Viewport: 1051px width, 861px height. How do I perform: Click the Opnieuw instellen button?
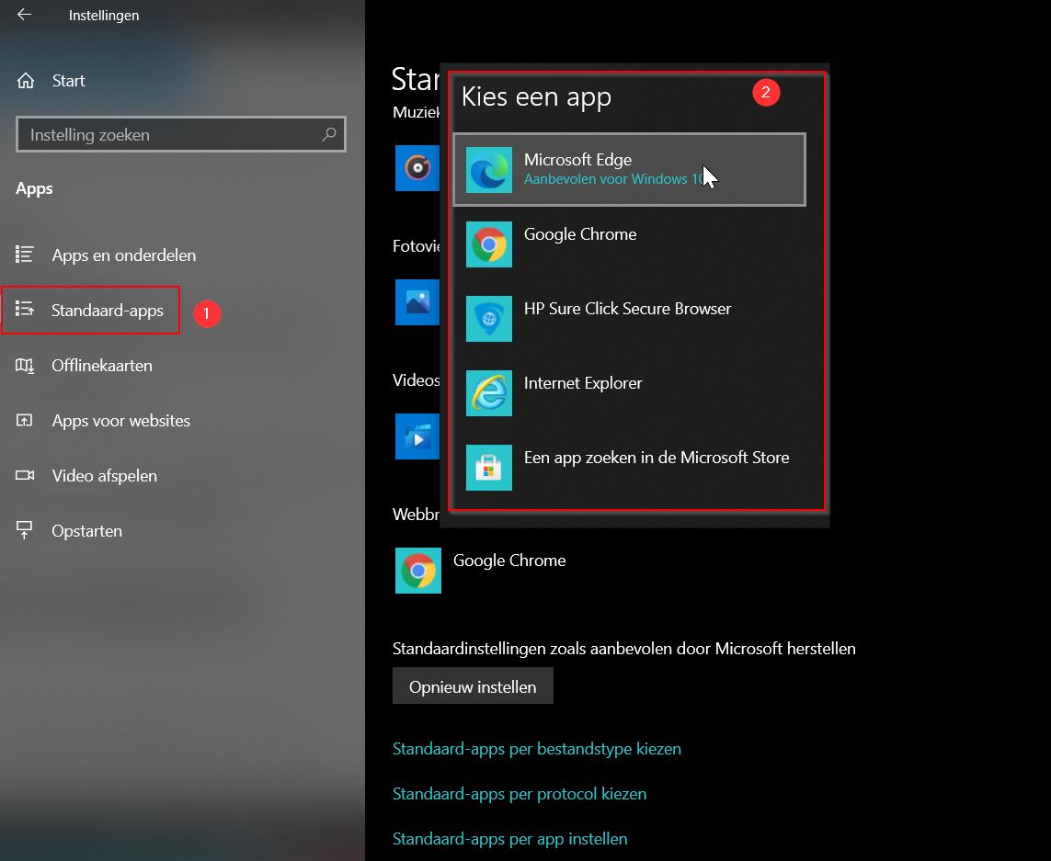[x=473, y=685]
